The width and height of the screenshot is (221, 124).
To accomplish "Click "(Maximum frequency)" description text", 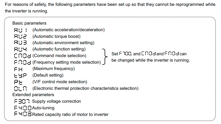I will point(53,69).
